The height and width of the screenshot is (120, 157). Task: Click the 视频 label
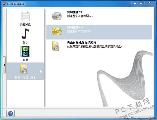tap(25, 60)
